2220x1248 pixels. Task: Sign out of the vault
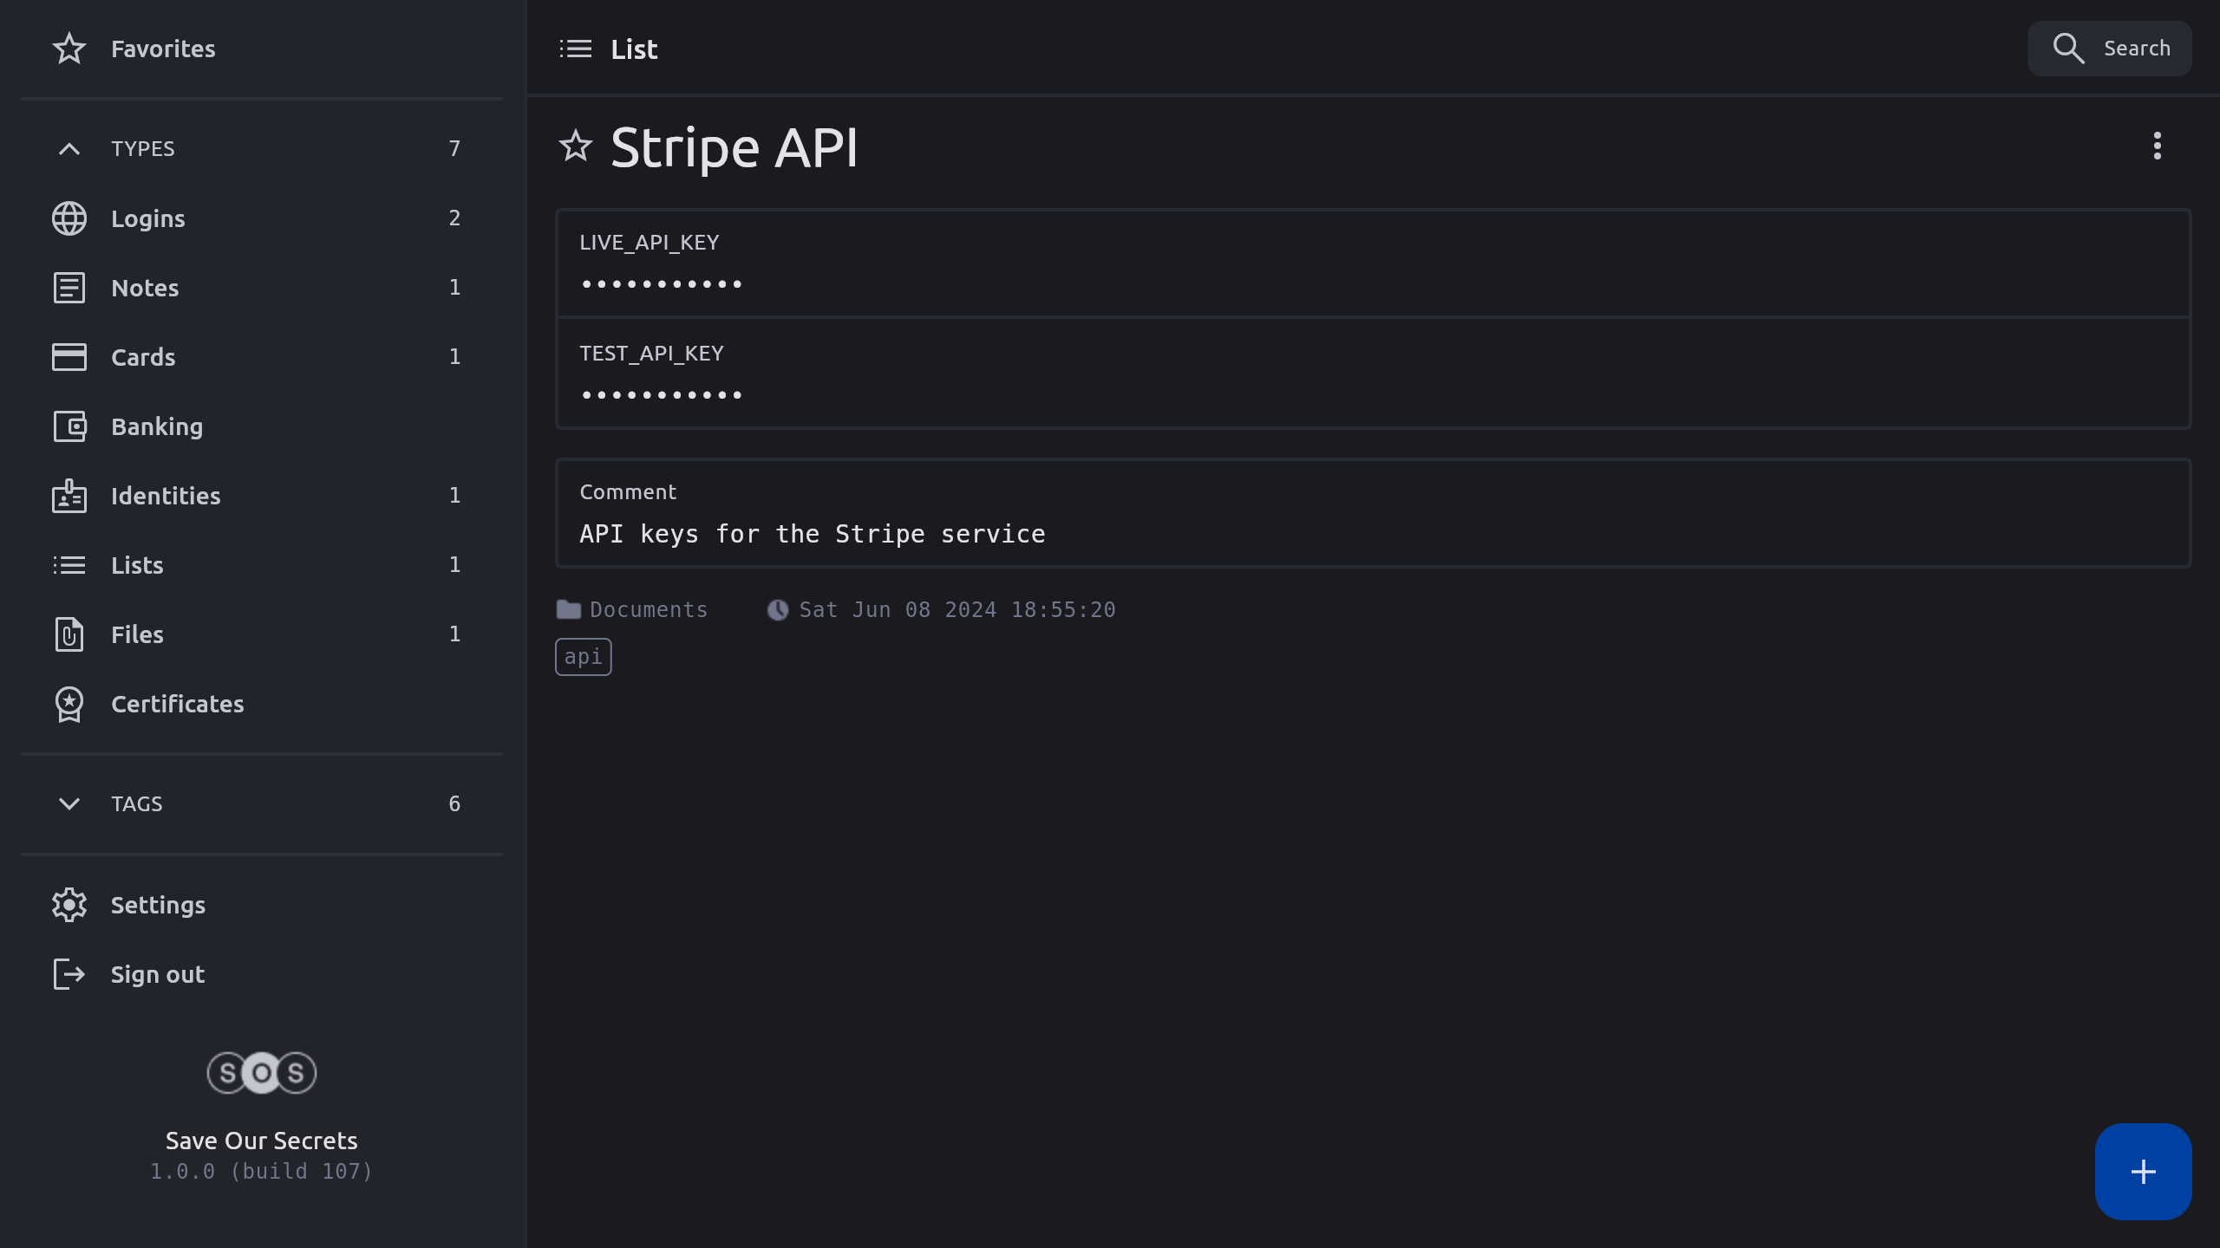click(x=158, y=974)
